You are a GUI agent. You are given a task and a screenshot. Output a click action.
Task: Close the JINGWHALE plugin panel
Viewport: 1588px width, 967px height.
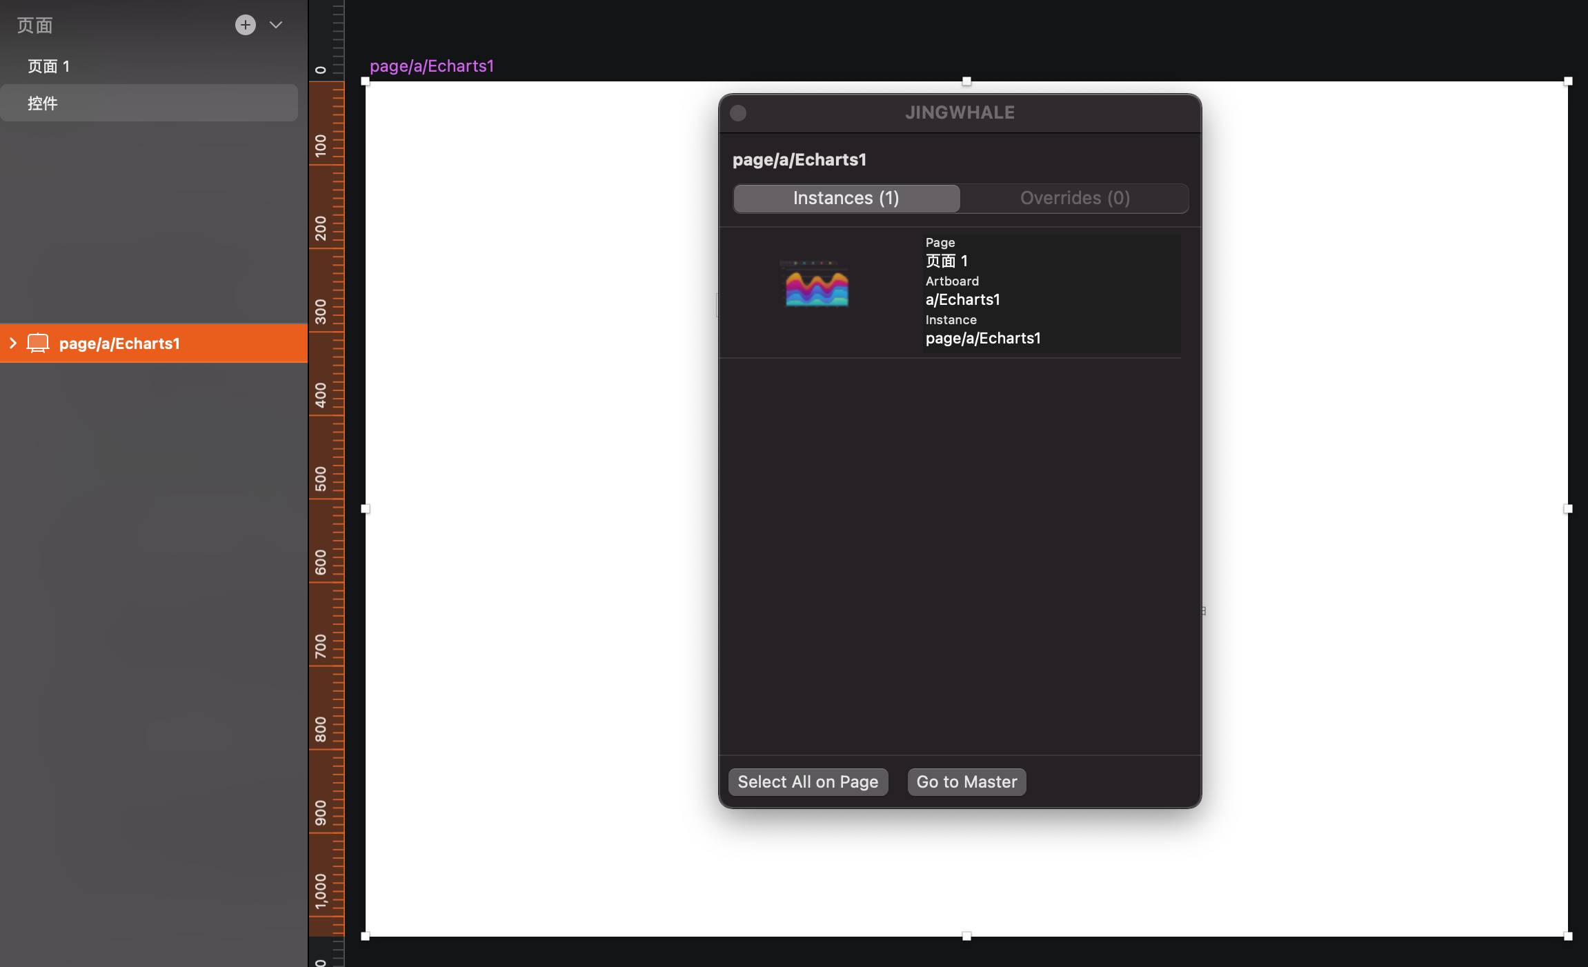click(x=738, y=113)
